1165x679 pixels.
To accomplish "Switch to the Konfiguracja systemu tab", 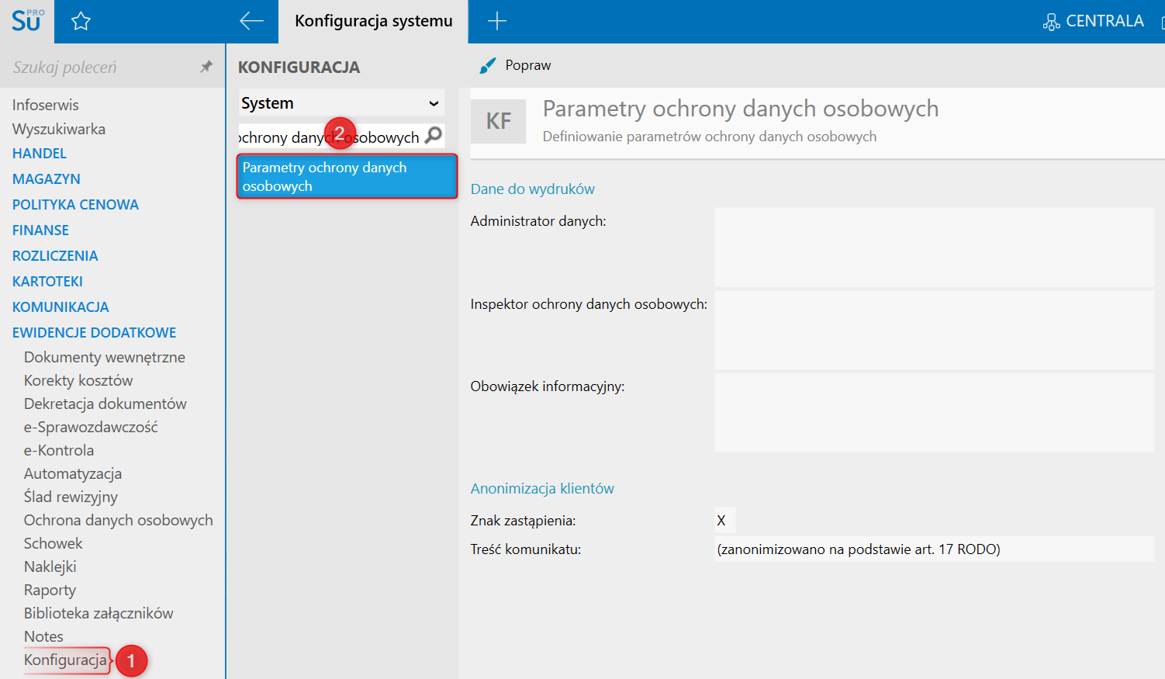I will tap(373, 21).
